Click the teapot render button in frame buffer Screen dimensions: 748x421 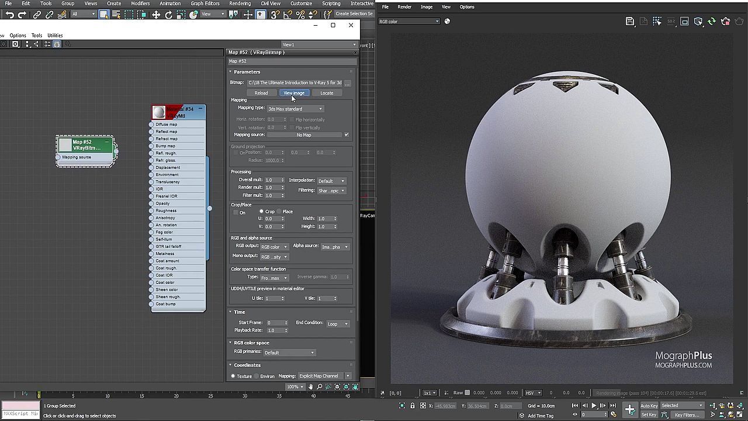[725, 22]
